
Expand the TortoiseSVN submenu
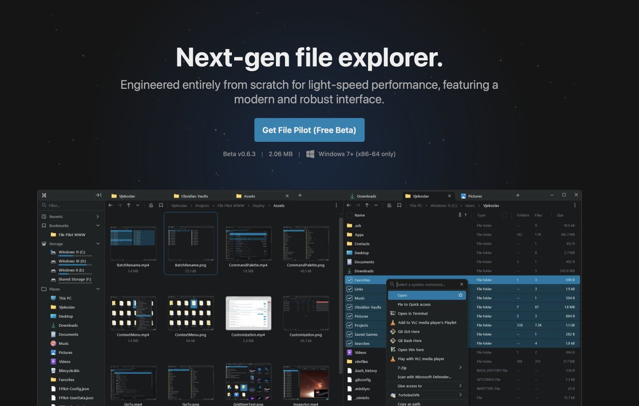click(x=460, y=395)
